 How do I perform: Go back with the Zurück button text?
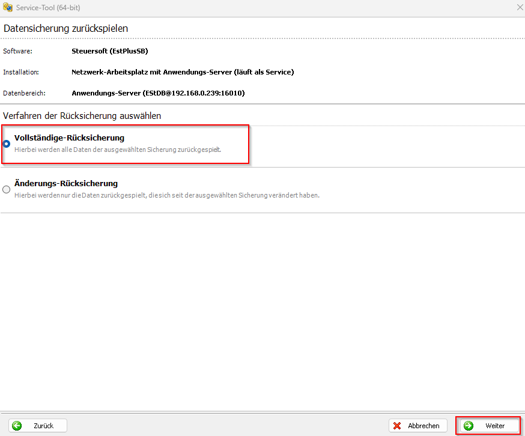click(x=44, y=426)
